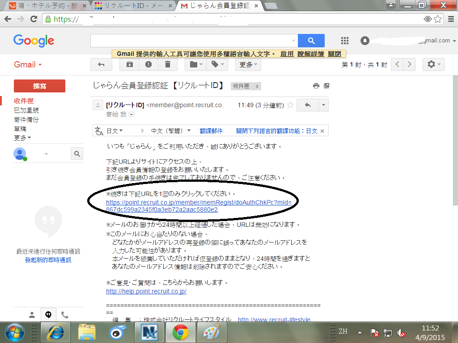Open Gmail settings gear menu
The width and height of the screenshot is (458, 343).
pyautogui.click(x=433, y=64)
